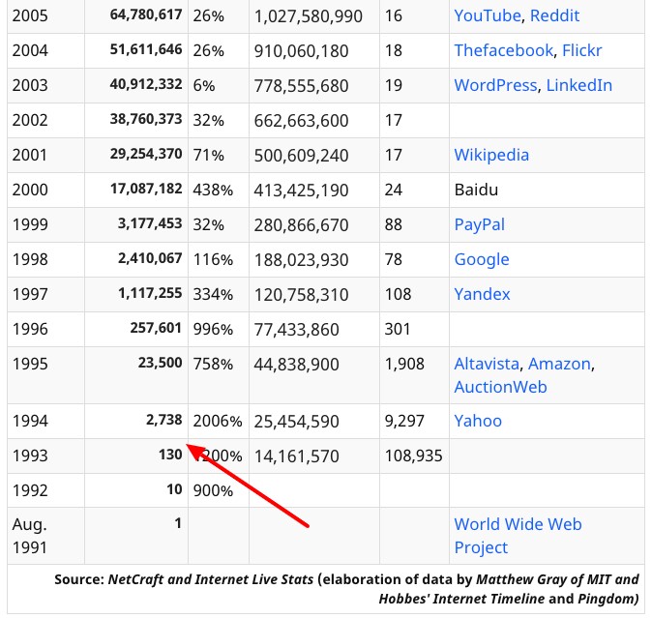This screenshot has width=652, height=618.
Task: Open the YouTube link
Action: click(x=487, y=15)
